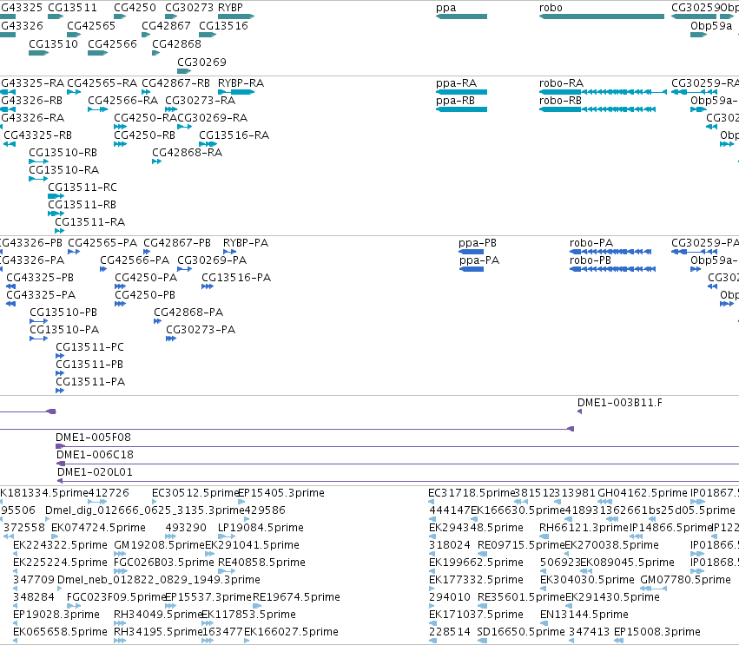
Task: Open the robo-RA transcript label
Action: coord(561,83)
